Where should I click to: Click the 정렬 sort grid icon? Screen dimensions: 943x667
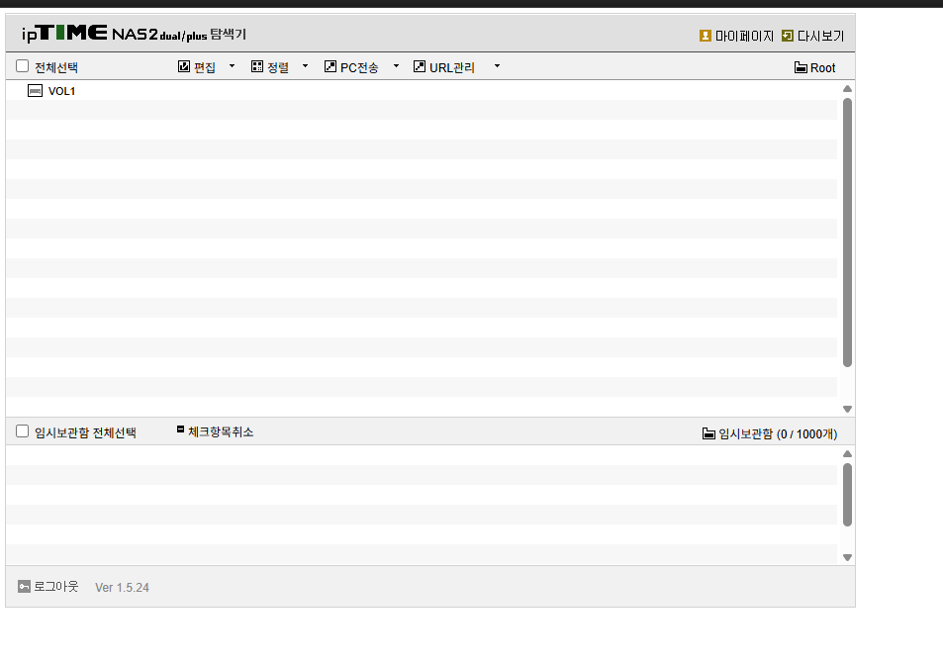257,66
